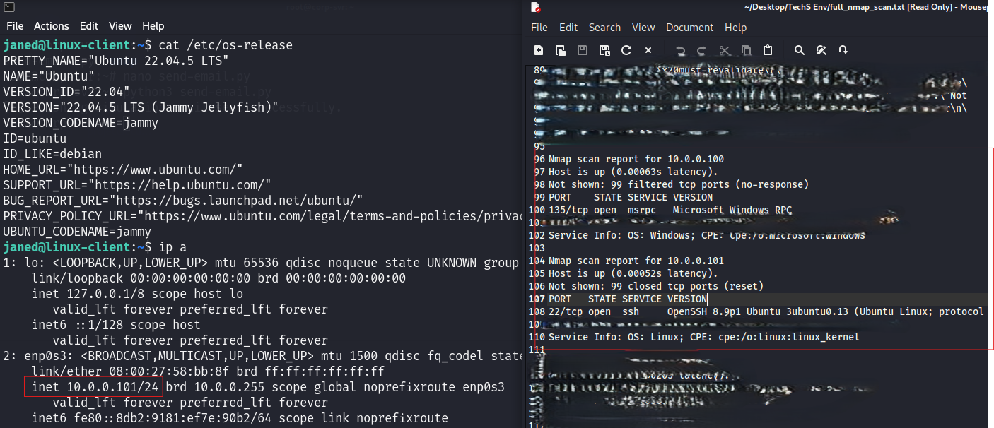Viewport: 994px width, 428px height.
Task: Click the Save As icon in Mousepad toolbar
Action: point(604,50)
